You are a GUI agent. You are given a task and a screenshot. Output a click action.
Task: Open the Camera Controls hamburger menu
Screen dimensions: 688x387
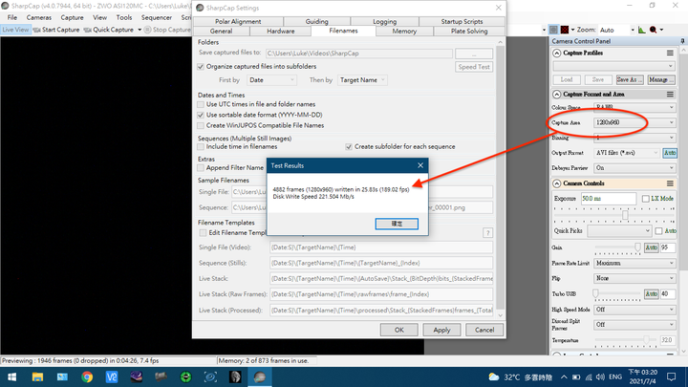tap(670, 183)
